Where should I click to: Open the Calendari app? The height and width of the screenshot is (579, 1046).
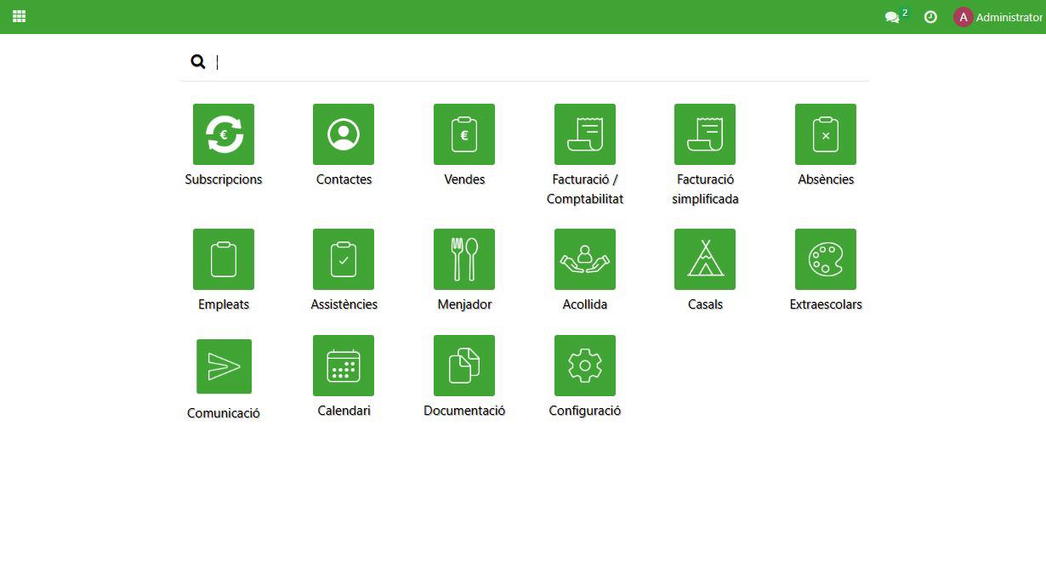point(344,366)
